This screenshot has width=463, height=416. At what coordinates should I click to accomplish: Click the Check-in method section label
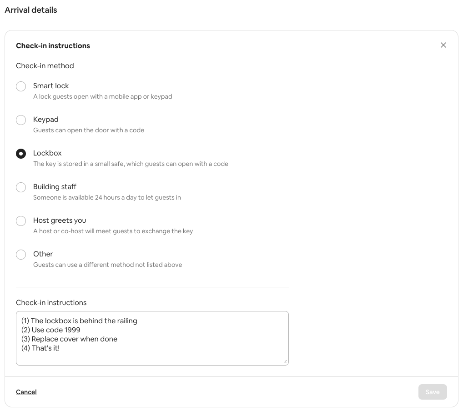pos(45,66)
